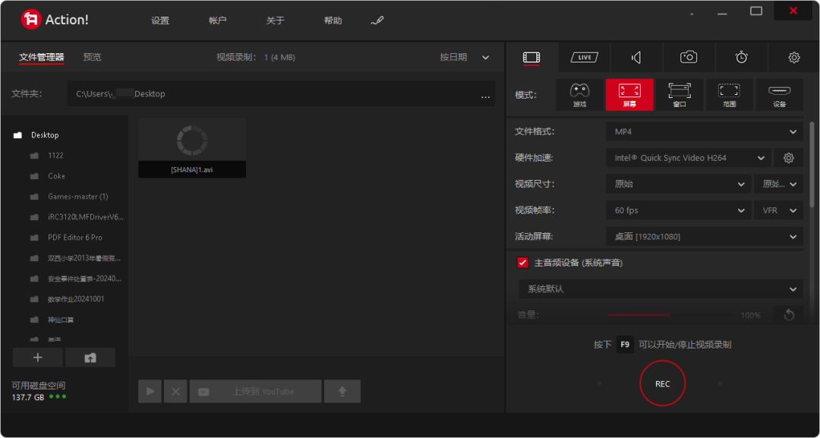Click the 137.7 GB free disk space text

[x=28, y=397]
